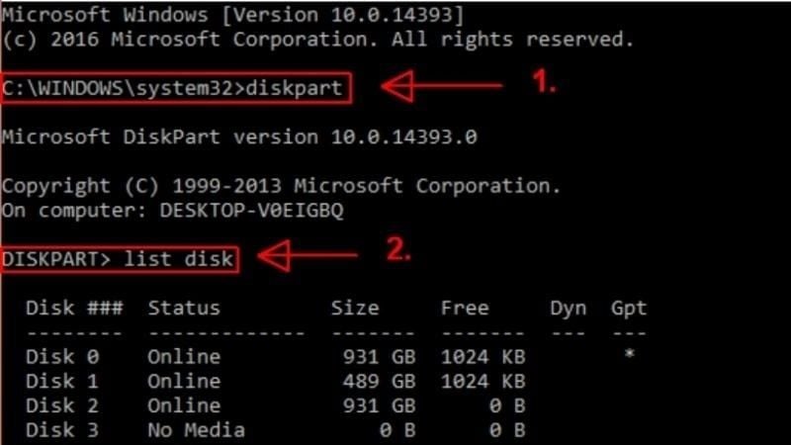The width and height of the screenshot is (791, 445).
Task: Click the Status column header
Action: point(184,308)
